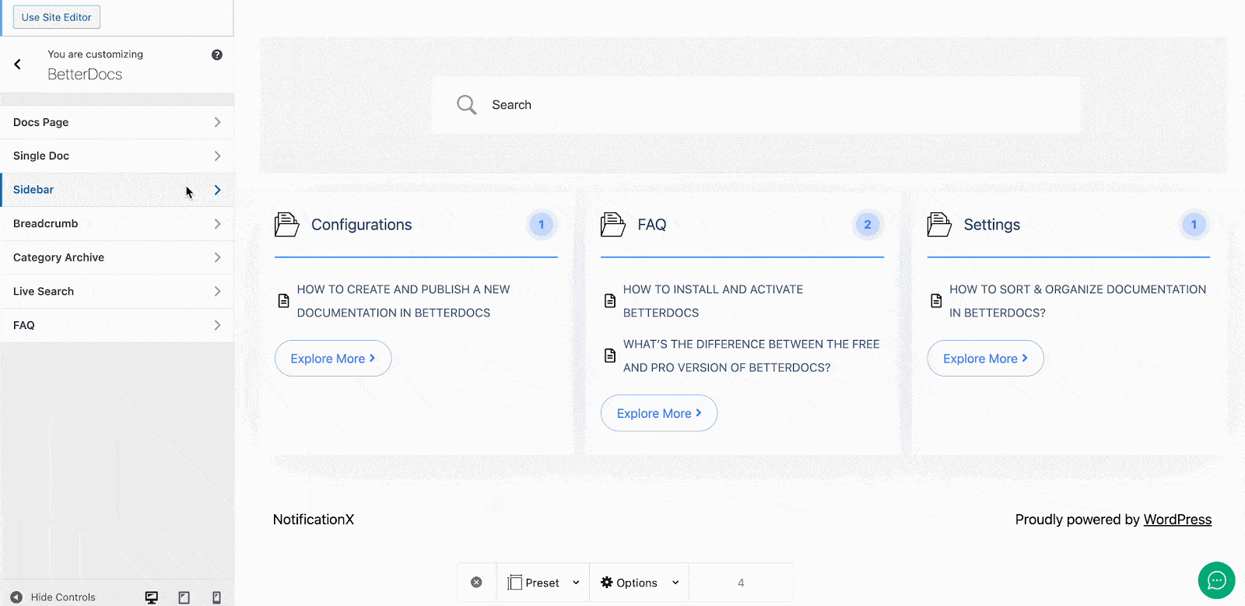1245x606 pixels.
Task: Click the Settings category folder icon
Action: 939,225
